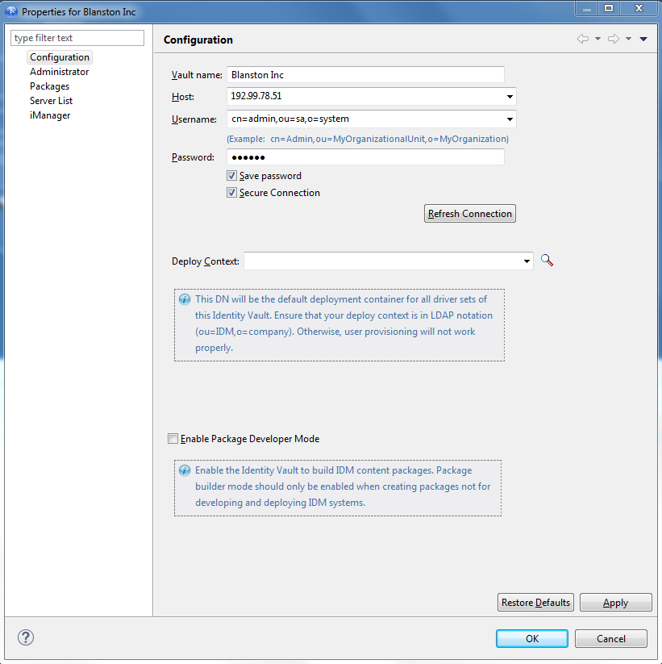Viewport: 662px width, 664px height.
Task: Open back history dropdown arrow
Action: pos(597,39)
